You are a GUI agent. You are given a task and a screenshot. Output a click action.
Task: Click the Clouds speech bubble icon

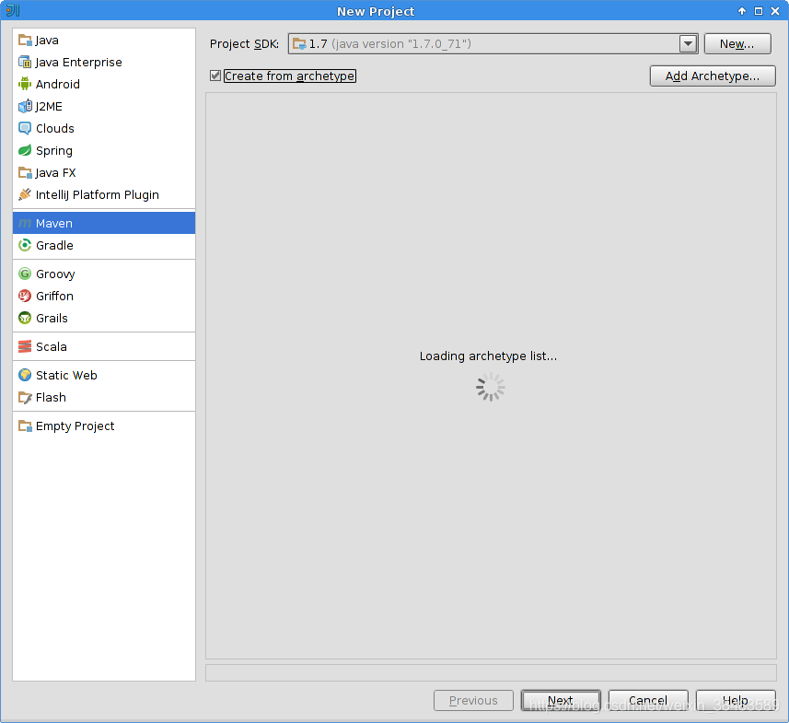(25, 128)
